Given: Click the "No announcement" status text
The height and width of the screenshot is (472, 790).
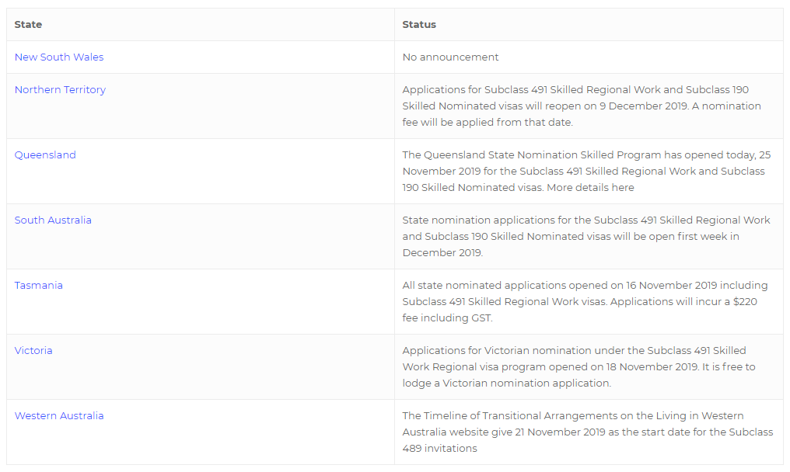Looking at the screenshot, I should click(451, 57).
